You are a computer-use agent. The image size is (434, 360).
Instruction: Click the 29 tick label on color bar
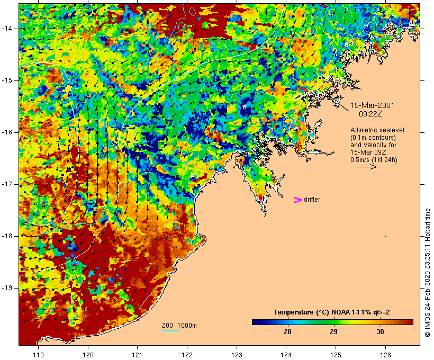333,332
